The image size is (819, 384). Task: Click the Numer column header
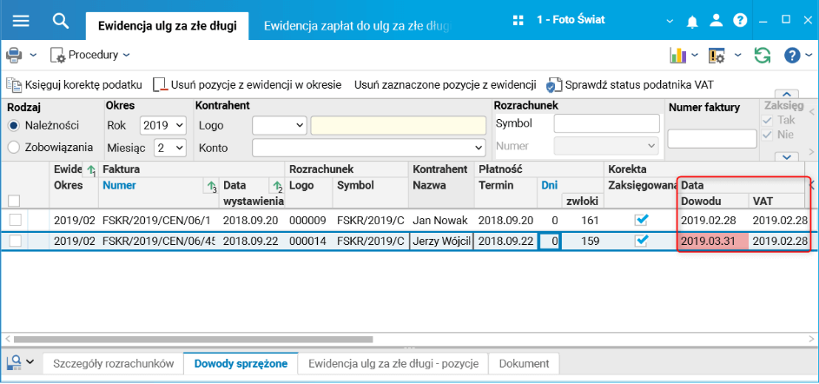[119, 185]
